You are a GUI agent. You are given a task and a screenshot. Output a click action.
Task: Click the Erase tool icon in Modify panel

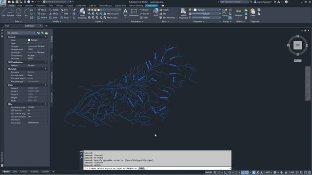tap(74, 10)
